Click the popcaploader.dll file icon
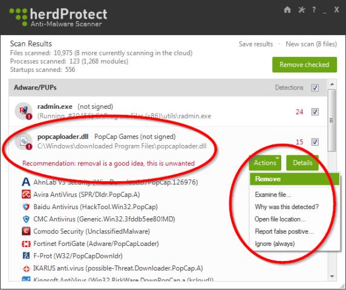 coord(24,141)
